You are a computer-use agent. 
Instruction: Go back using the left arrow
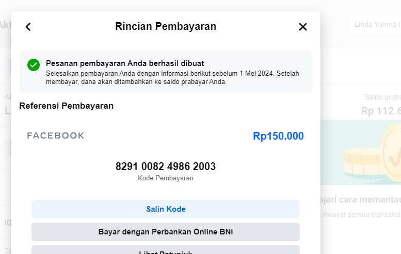click(28, 27)
